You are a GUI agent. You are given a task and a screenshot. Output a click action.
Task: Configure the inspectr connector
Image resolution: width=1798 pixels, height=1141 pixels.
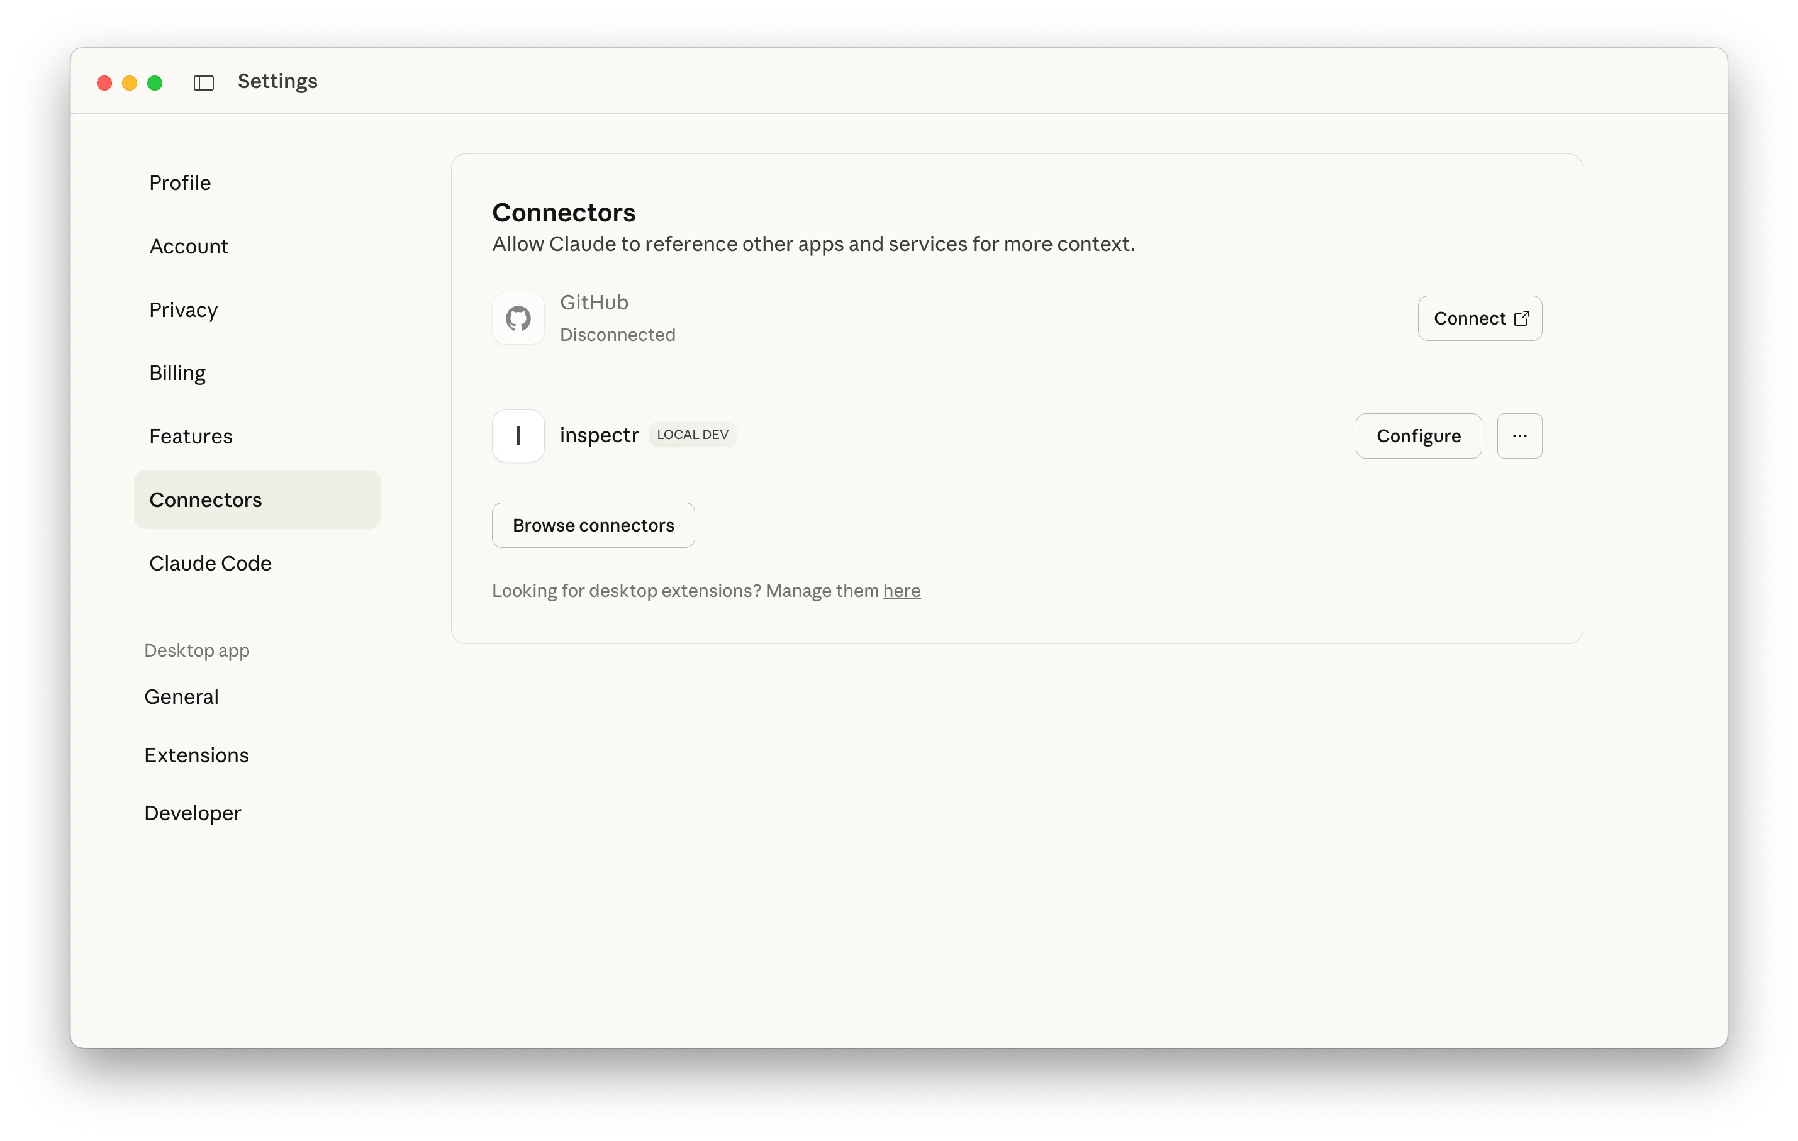(x=1418, y=436)
